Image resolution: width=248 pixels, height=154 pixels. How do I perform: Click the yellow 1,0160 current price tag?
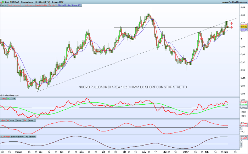(243, 27)
